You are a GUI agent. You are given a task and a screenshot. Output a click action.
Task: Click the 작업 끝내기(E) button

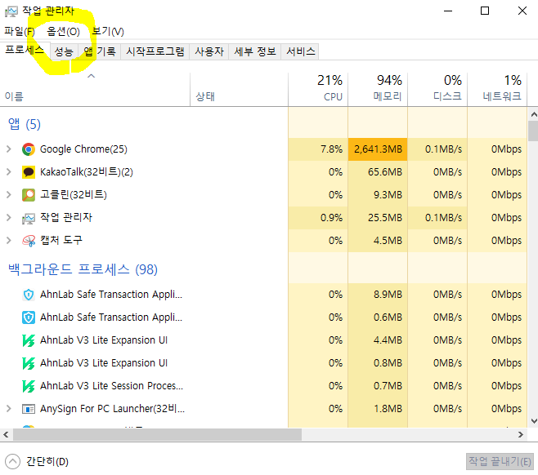tap(500, 462)
